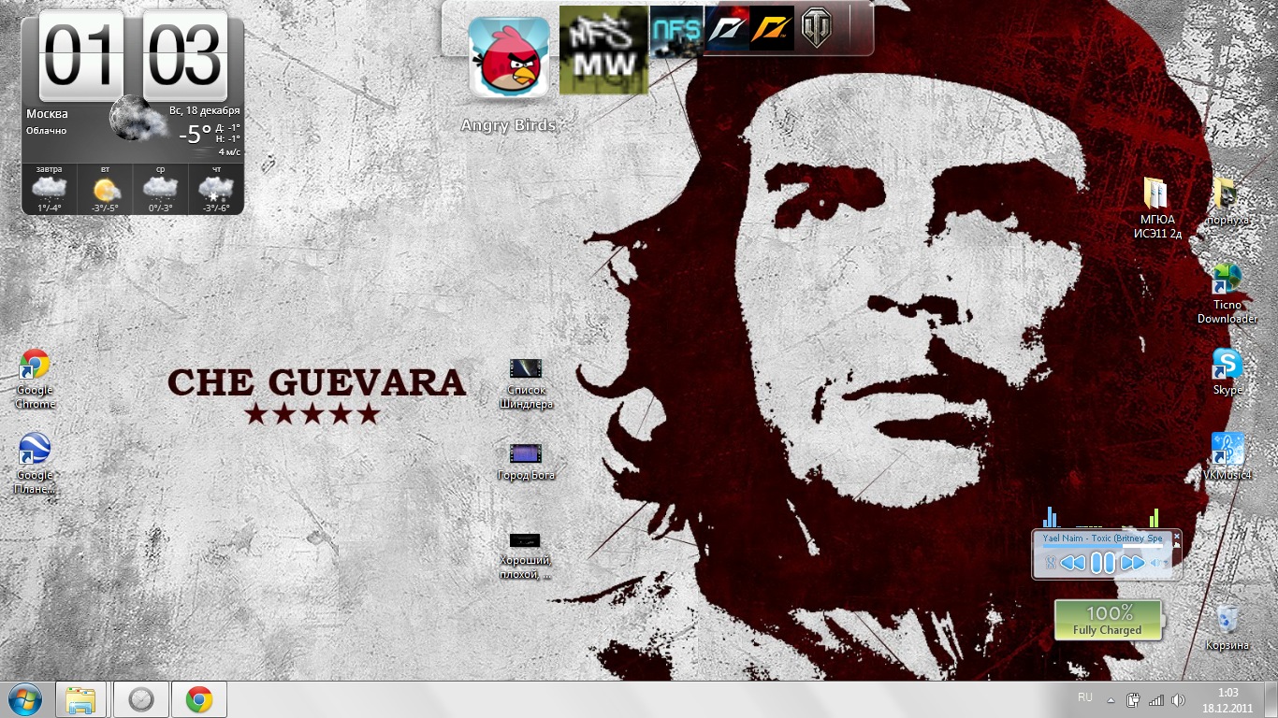
Task: Click the moon and cloud weather icon
Action: [x=138, y=119]
